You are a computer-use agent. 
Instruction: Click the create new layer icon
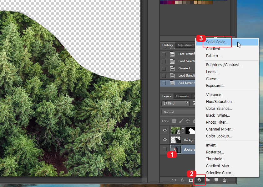[216, 180]
